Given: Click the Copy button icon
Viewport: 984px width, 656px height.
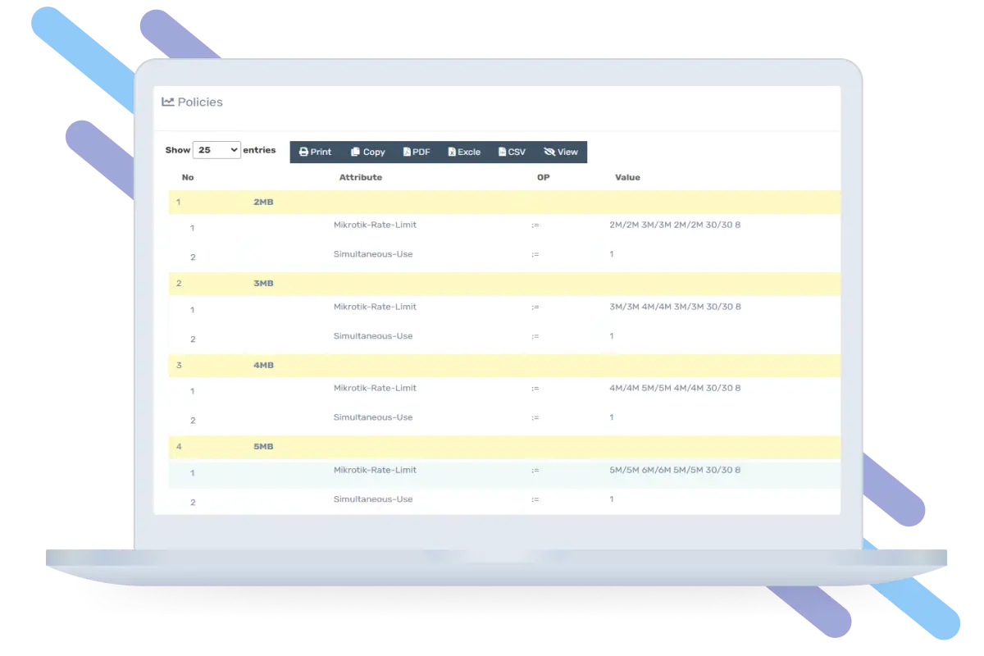Looking at the screenshot, I should coord(355,152).
